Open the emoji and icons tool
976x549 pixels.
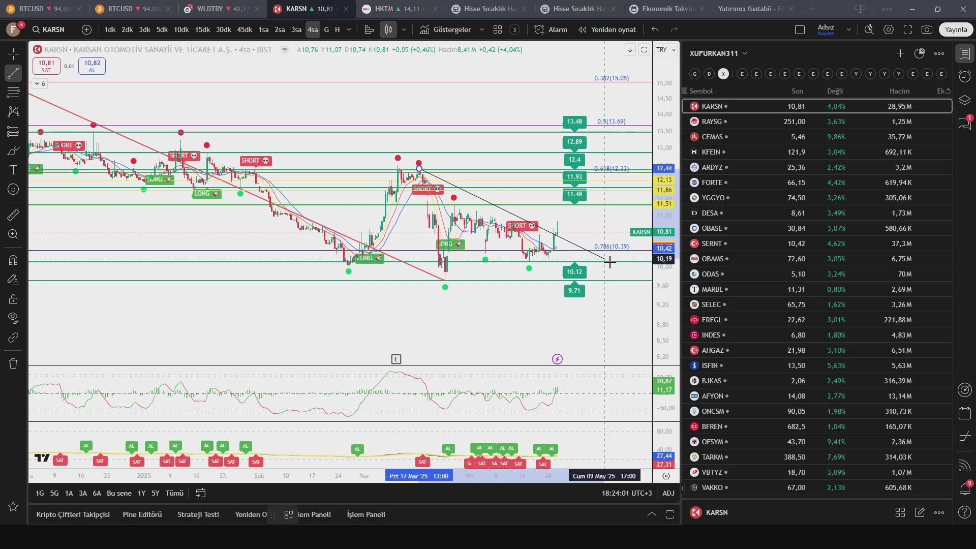(x=13, y=189)
